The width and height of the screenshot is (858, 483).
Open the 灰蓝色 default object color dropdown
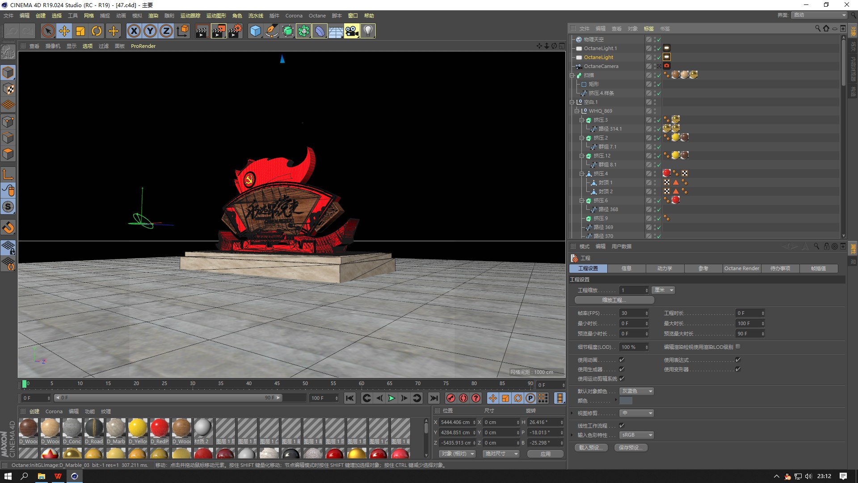[637, 391]
